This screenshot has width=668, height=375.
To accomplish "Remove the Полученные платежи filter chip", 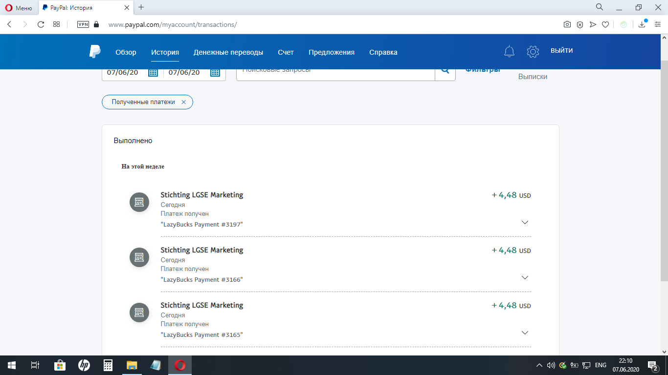I will point(183,102).
